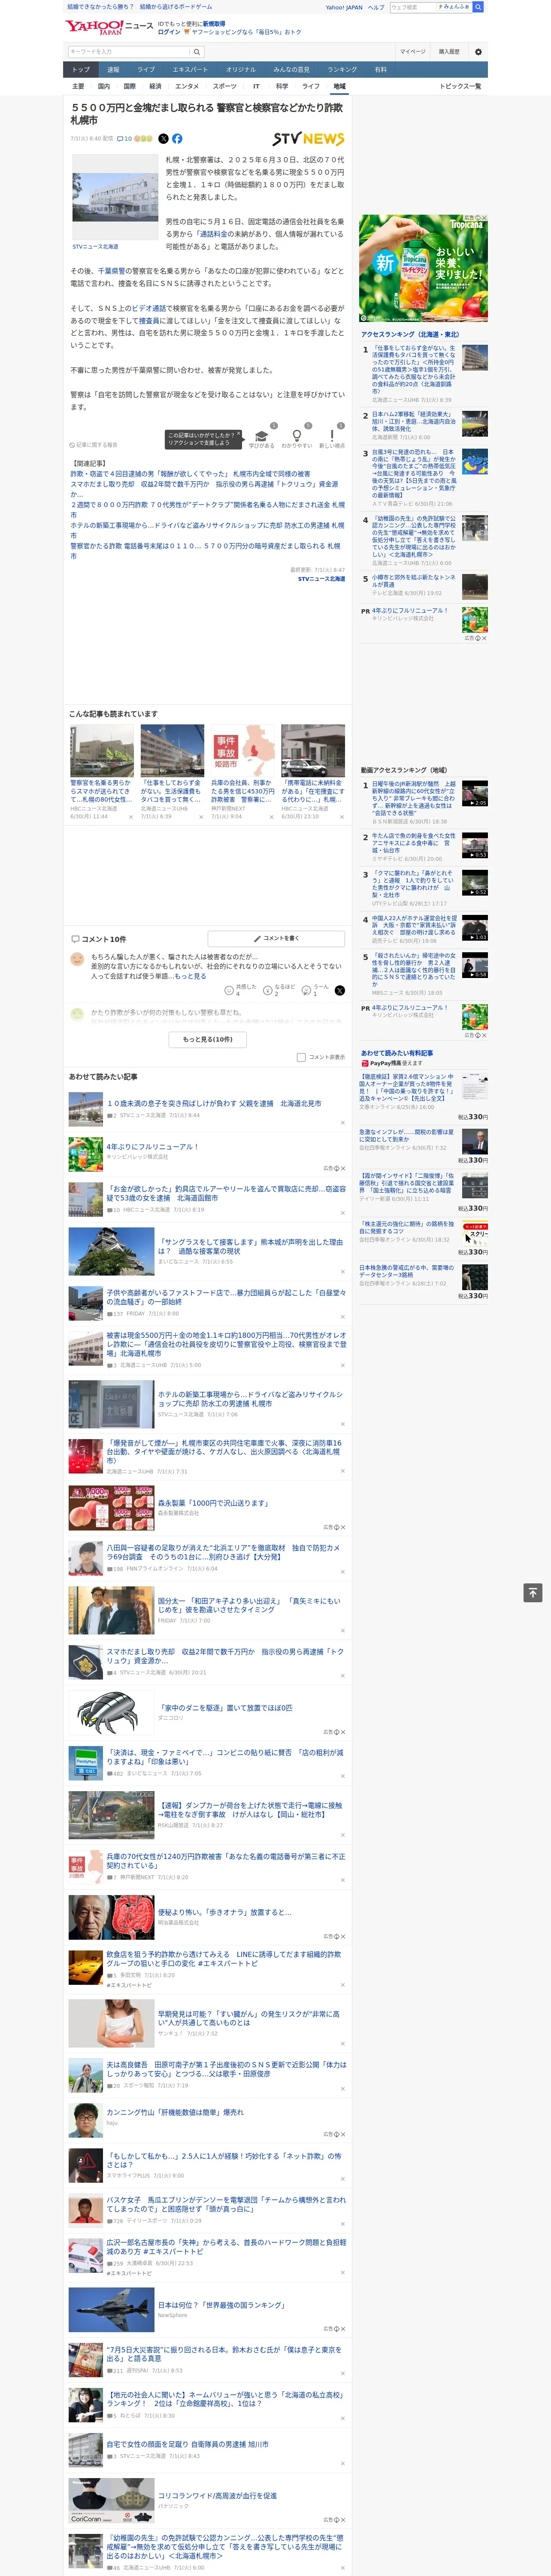This screenshot has width=551, height=2576.
Task: Open 'トピックス一覧' link
Action: pos(460,86)
